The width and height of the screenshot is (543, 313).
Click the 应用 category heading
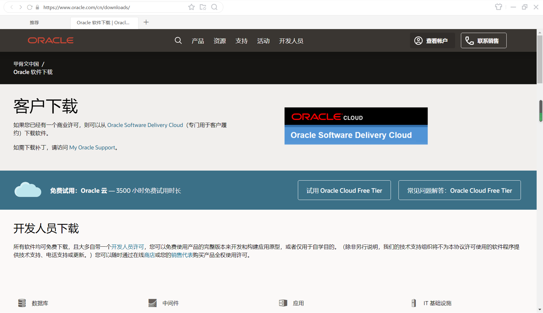pos(298,303)
